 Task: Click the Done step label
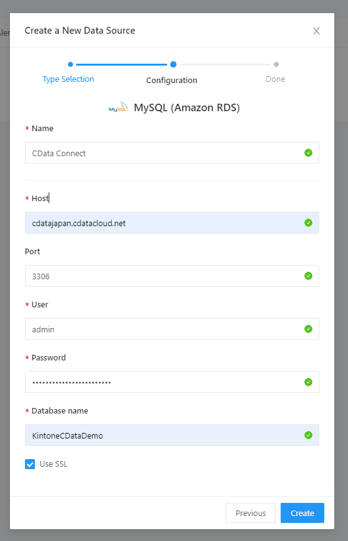click(275, 79)
